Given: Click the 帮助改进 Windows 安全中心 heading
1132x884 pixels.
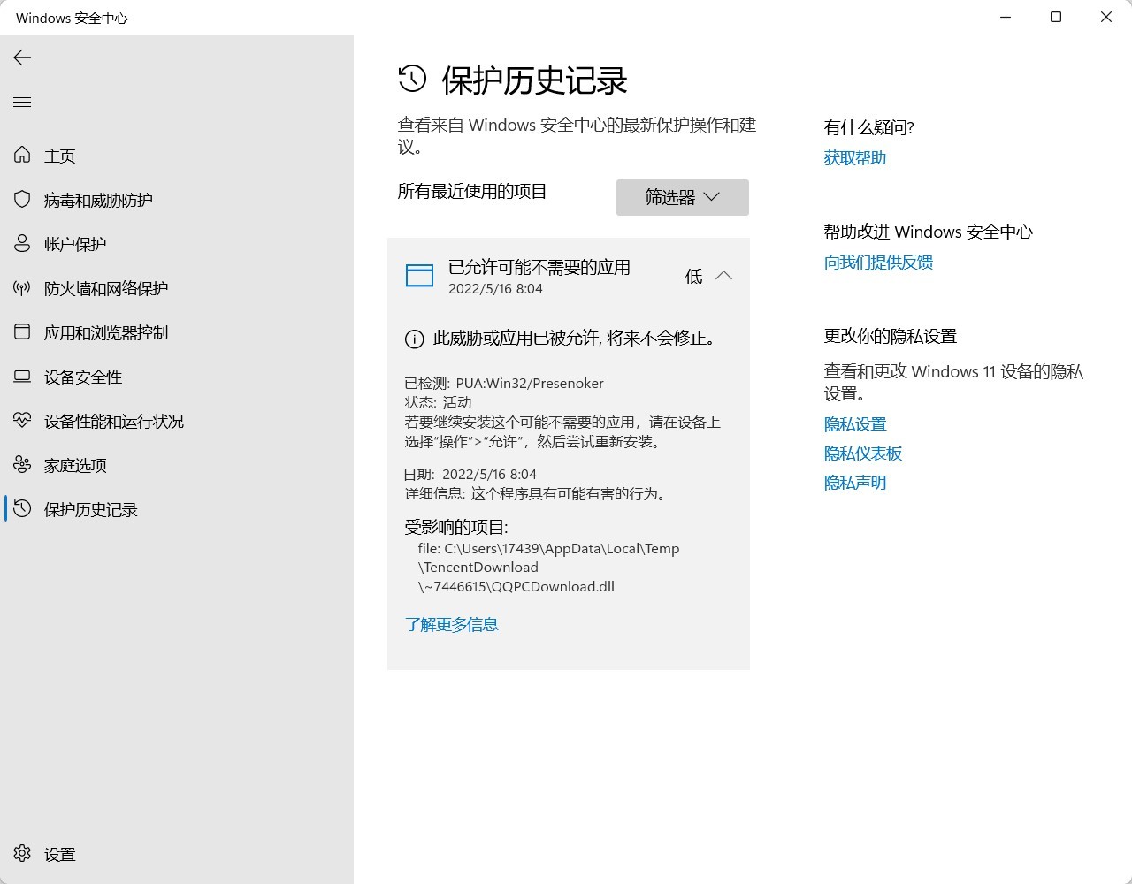Looking at the screenshot, I should (928, 232).
